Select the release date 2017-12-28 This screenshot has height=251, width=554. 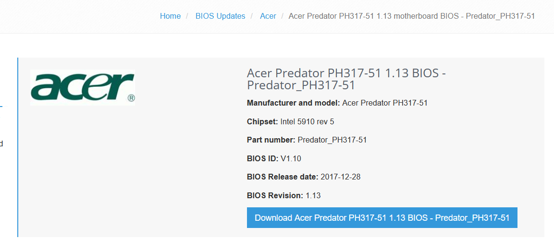[340, 177]
